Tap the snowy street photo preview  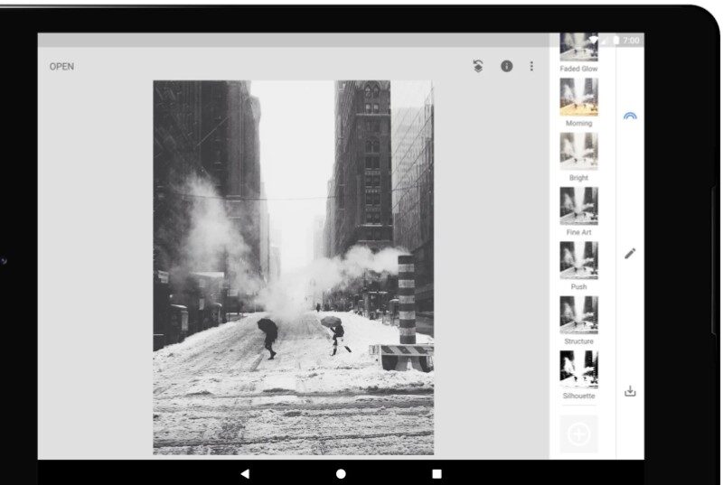[293, 267]
